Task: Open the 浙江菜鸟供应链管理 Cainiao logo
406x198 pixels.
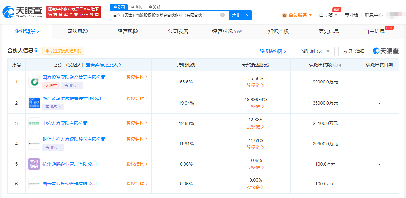Action: (34, 103)
